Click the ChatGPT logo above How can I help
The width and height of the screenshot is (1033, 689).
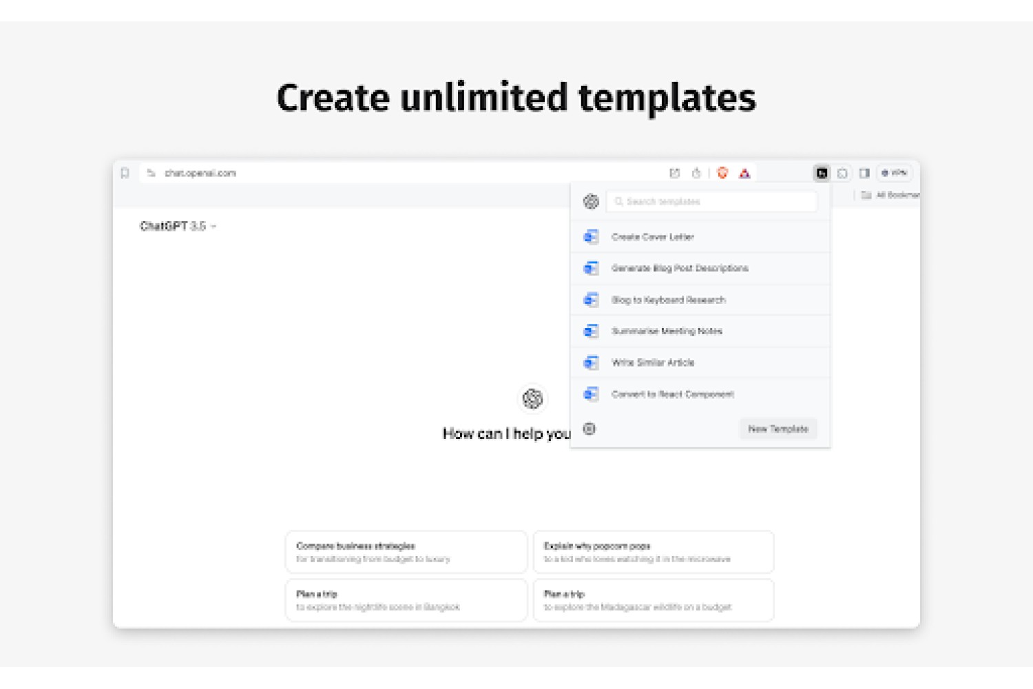[x=532, y=398]
